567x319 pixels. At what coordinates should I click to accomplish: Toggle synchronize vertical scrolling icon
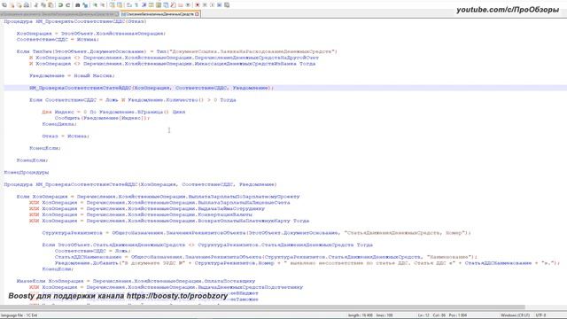[x=112, y=5]
